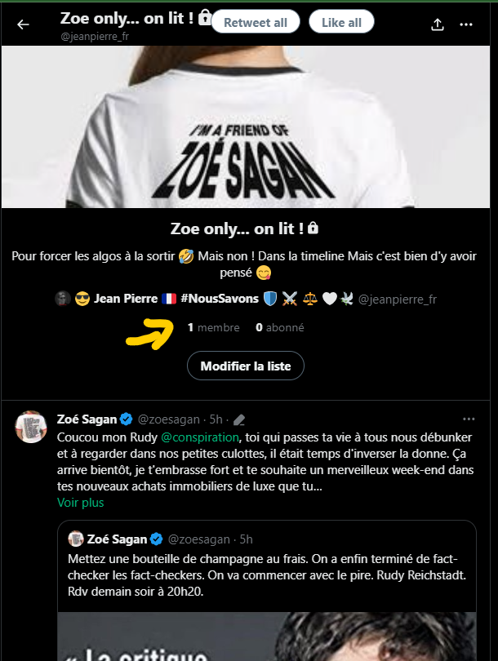
Task: Click the share list icon
Action: coord(438,24)
